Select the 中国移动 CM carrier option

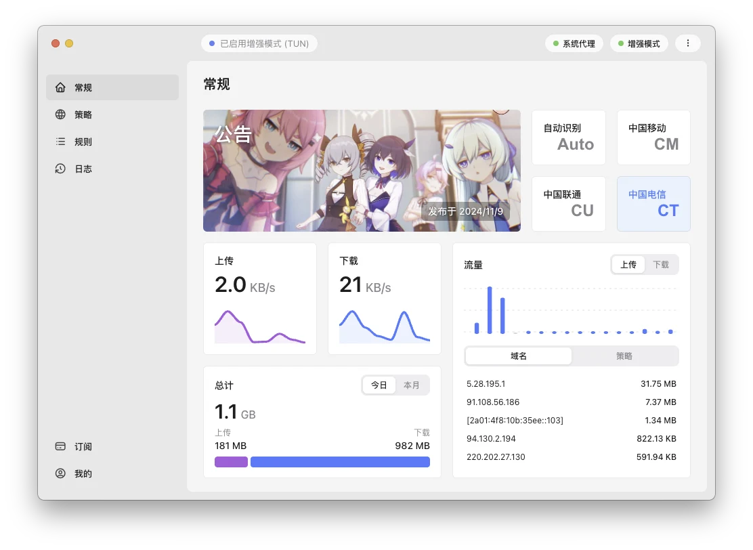(x=653, y=137)
